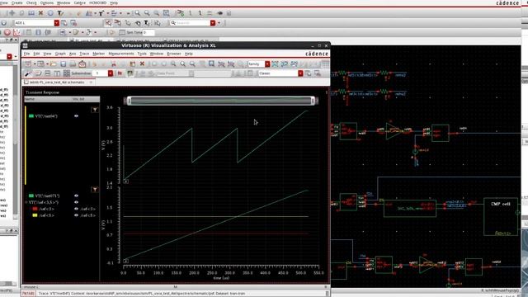
Task: Click the lower graph strip filter funnel icon
Action: tap(95, 190)
